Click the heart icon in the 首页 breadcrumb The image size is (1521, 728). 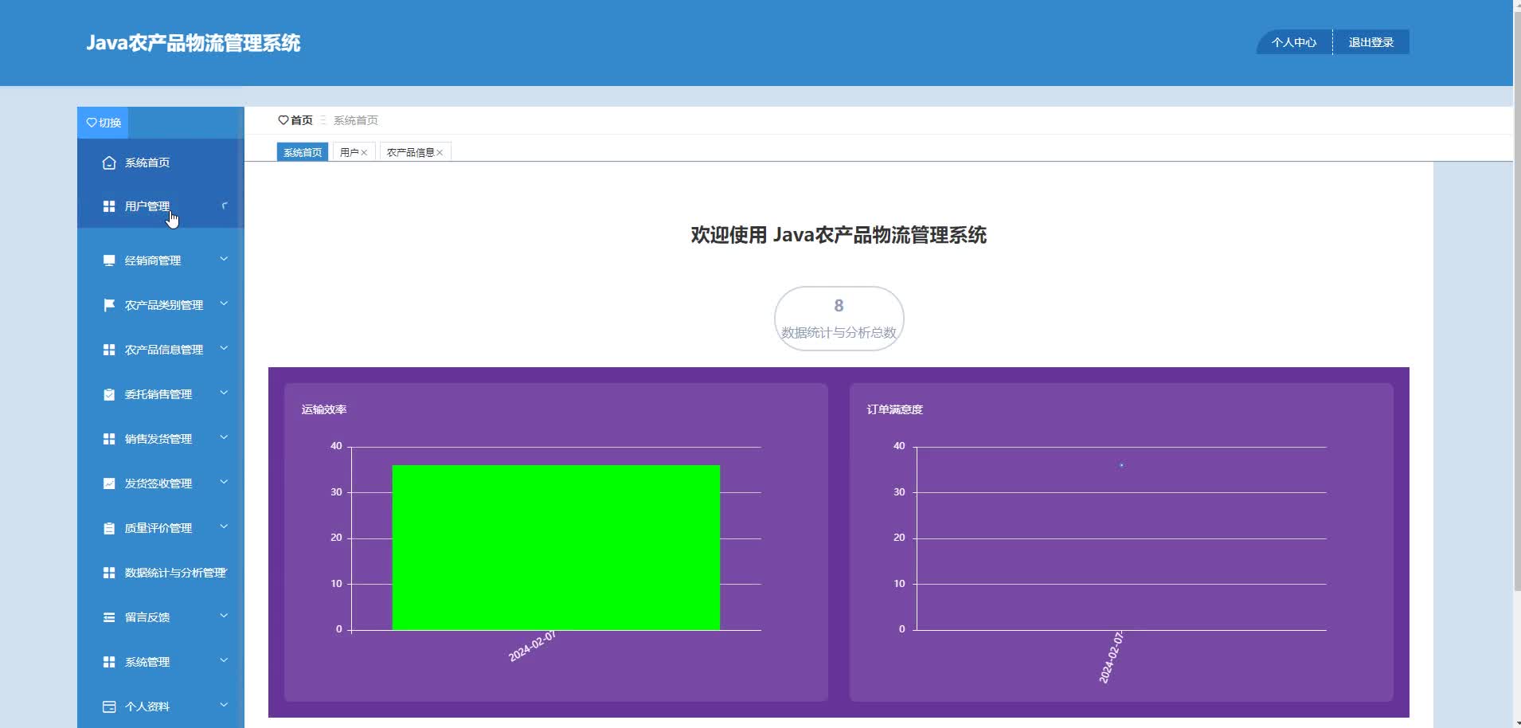click(x=283, y=120)
